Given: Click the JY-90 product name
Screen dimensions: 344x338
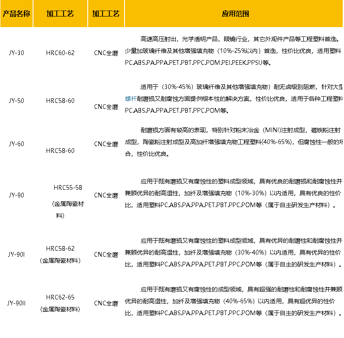Looking at the screenshot, I should pyautogui.click(x=17, y=195).
